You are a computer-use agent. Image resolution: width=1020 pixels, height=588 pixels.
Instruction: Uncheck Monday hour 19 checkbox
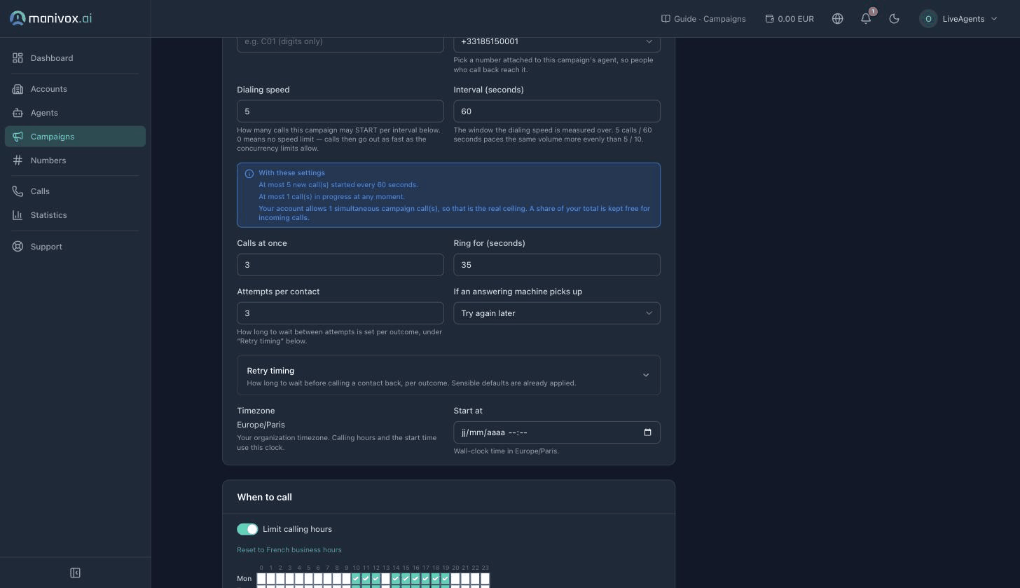(x=445, y=579)
